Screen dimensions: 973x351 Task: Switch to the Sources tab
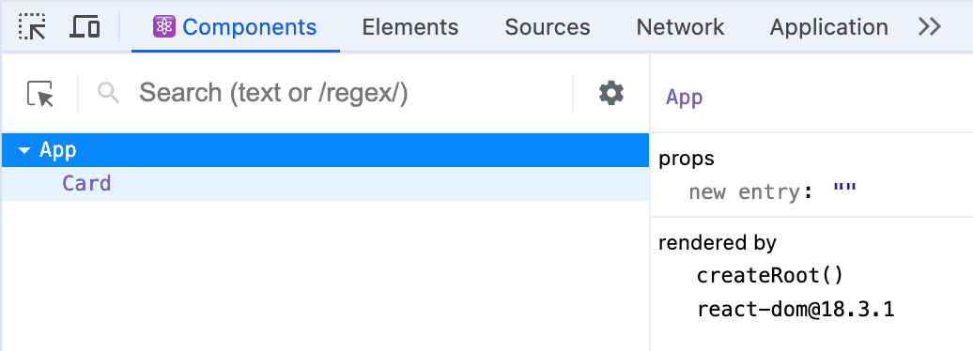point(548,27)
